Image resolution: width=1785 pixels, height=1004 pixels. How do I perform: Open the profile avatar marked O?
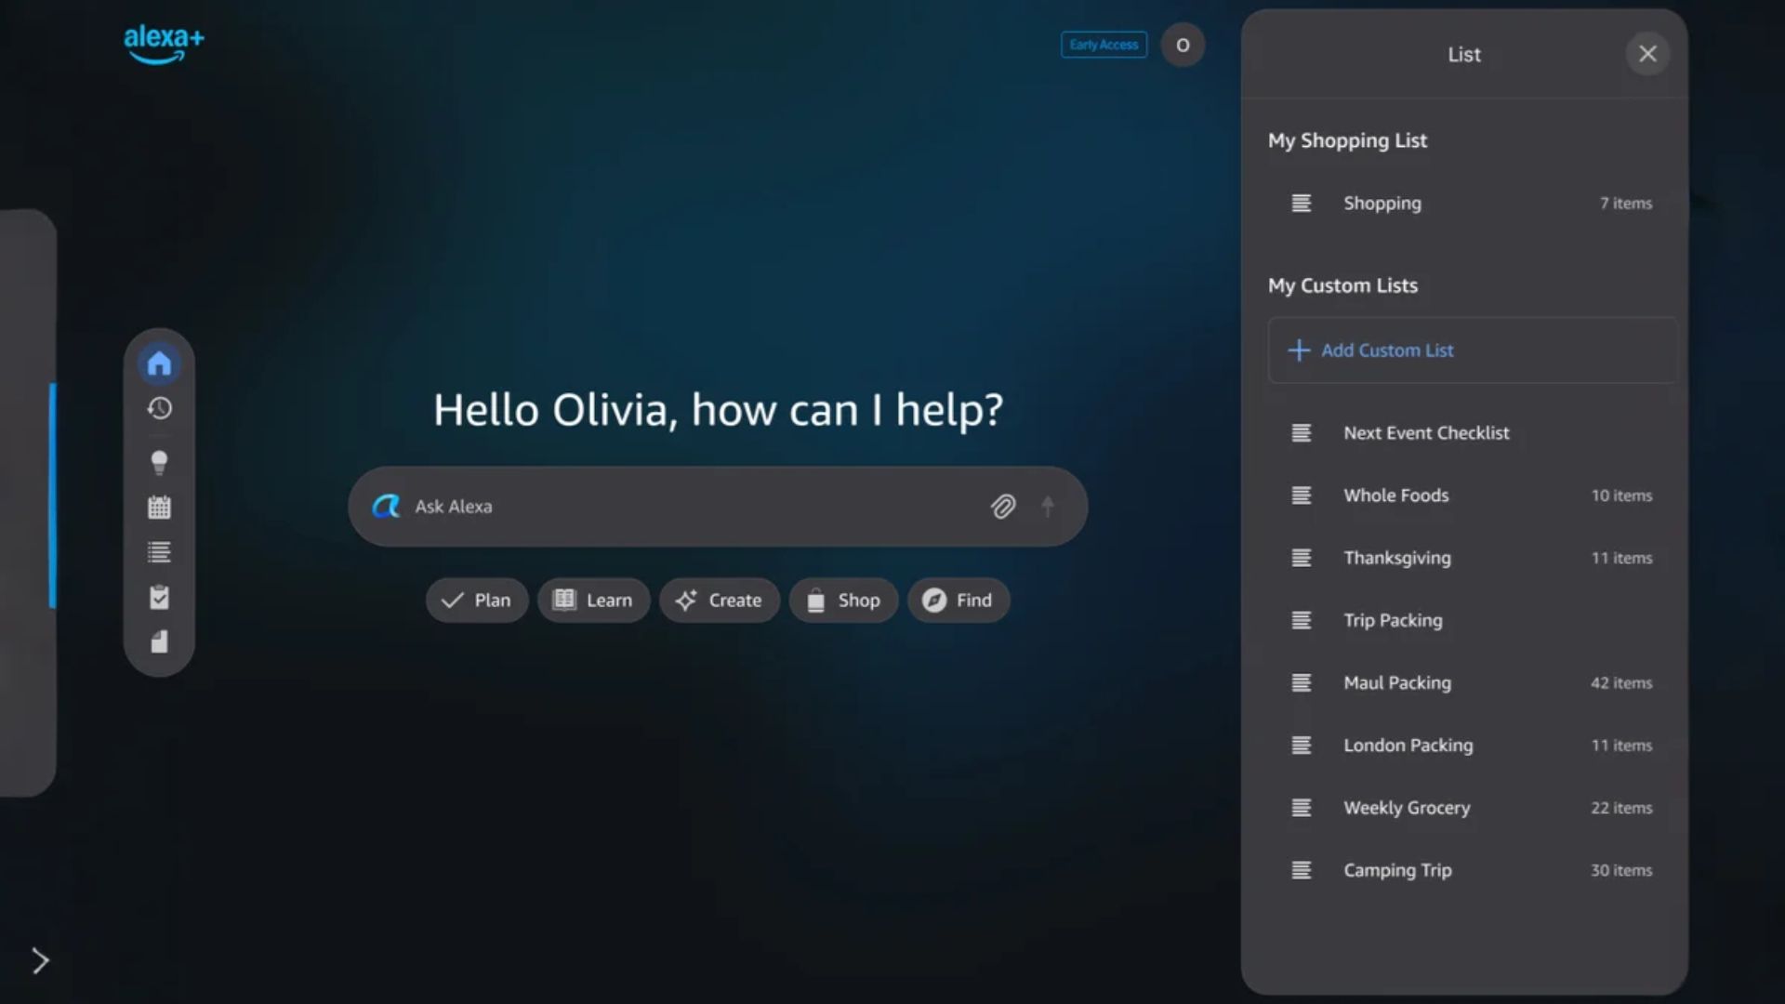pos(1182,45)
